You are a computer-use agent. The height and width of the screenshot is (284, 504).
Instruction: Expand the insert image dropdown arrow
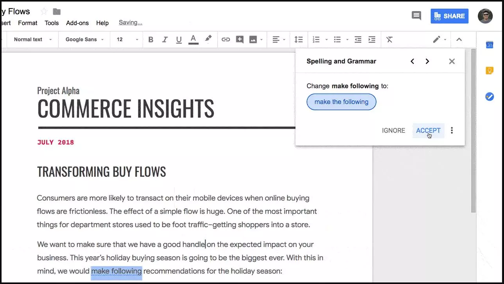point(261,39)
